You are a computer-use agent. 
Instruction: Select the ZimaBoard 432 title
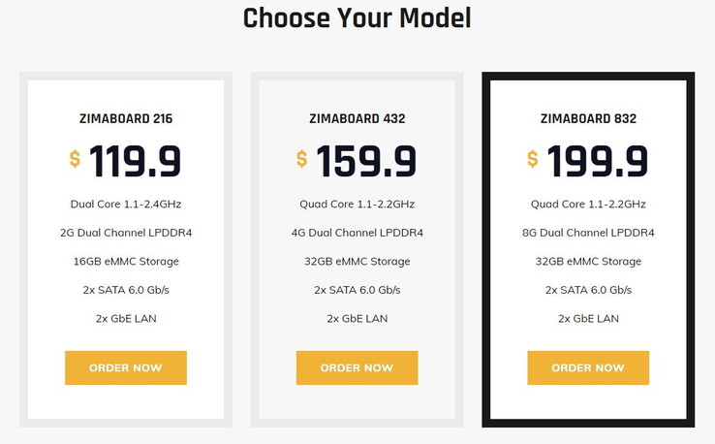pos(357,119)
